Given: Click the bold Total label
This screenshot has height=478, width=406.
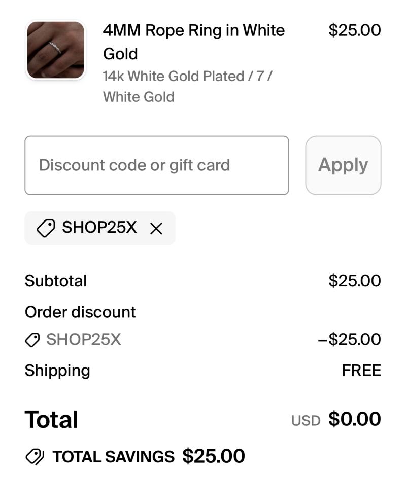Looking at the screenshot, I should 51,420.
